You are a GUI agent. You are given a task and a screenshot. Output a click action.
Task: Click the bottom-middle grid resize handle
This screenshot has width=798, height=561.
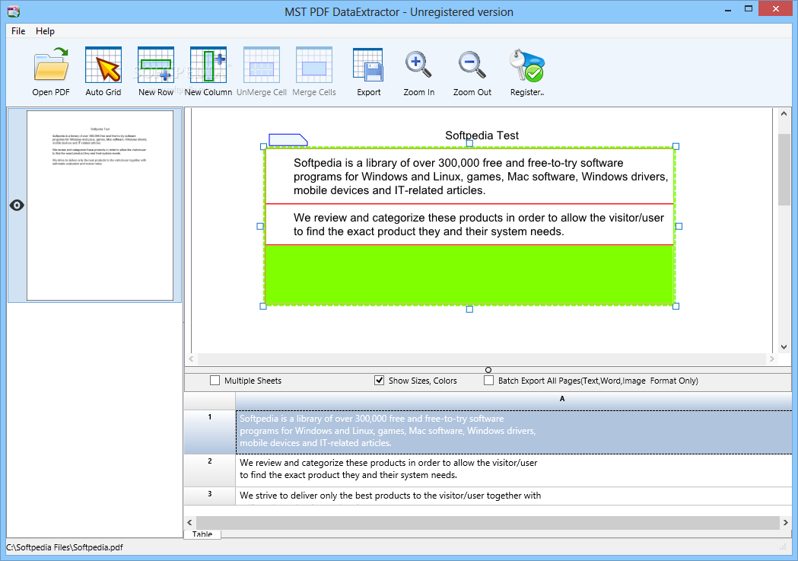point(469,309)
